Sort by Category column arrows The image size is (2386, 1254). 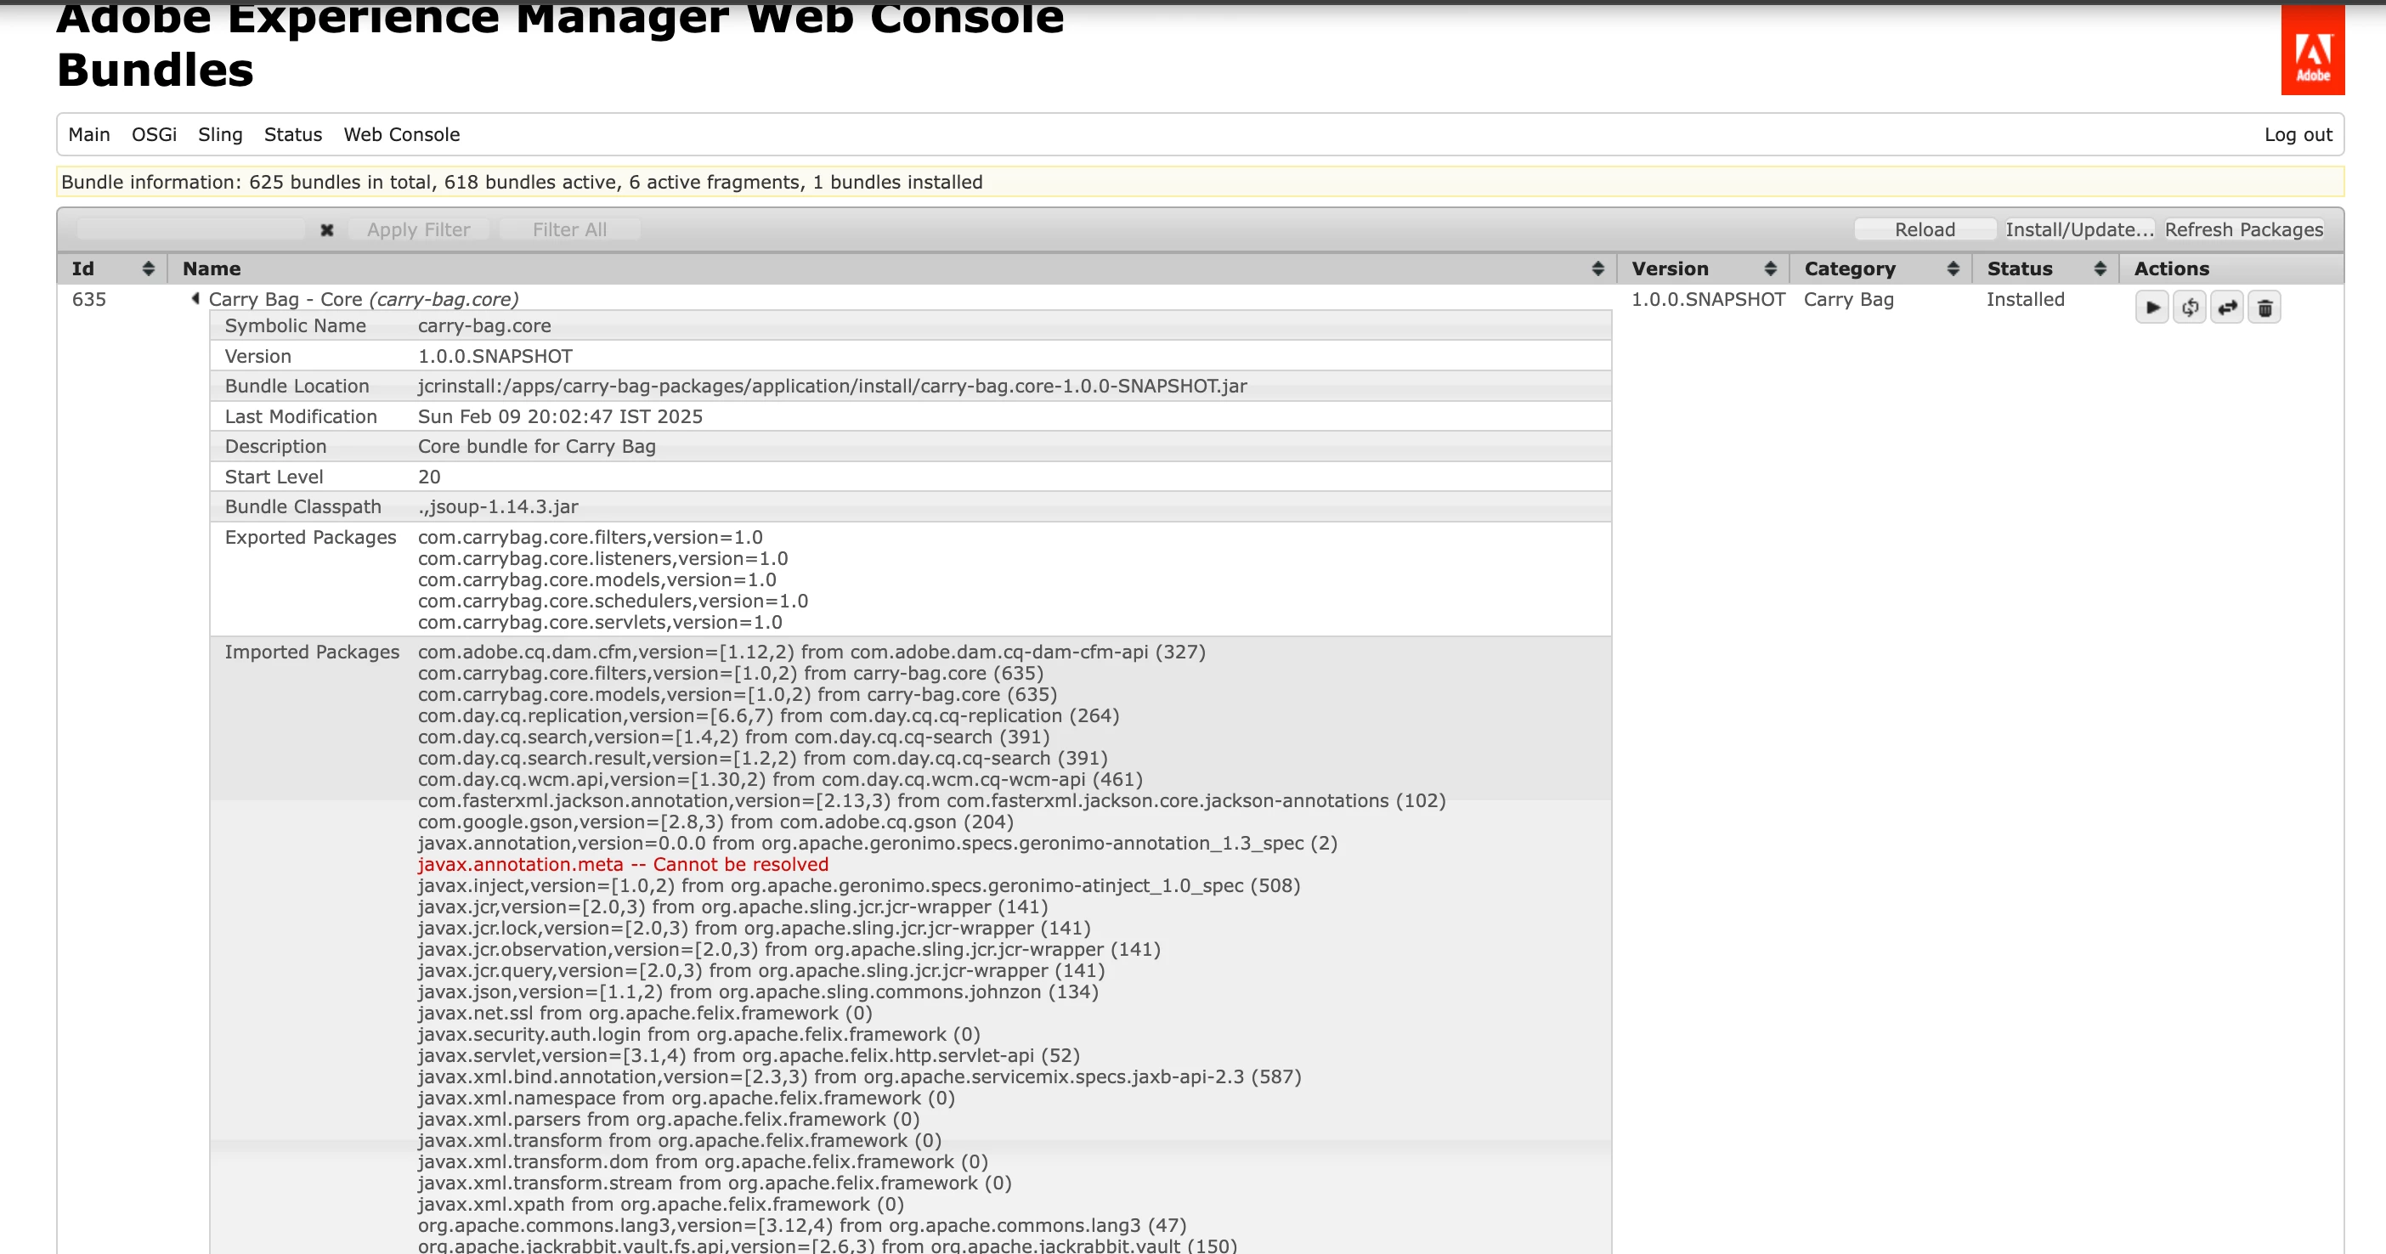pos(1953,268)
